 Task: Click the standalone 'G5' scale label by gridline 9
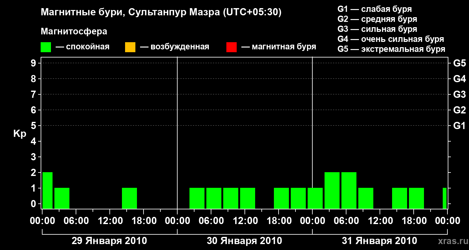459,63
